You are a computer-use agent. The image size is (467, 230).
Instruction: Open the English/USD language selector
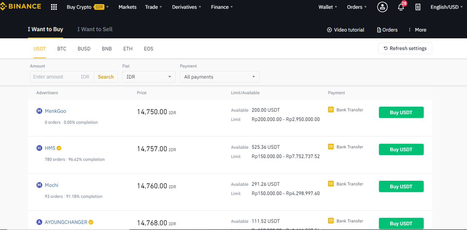click(447, 7)
